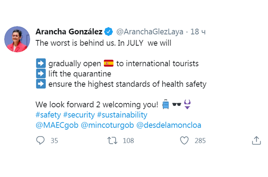Click the reply speech bubble icon
Viewport: 268px width, 177px height.
(40, 140)
